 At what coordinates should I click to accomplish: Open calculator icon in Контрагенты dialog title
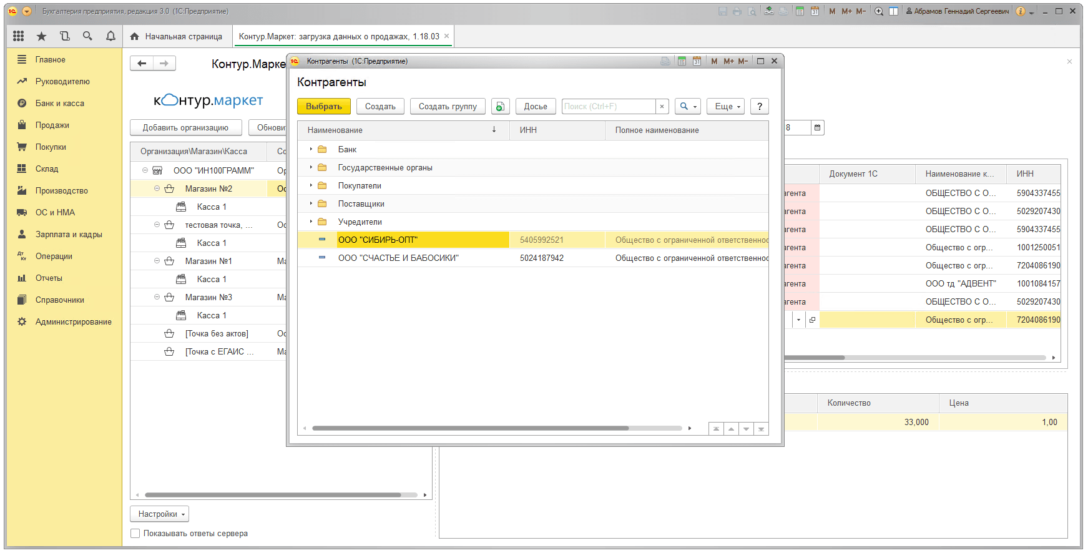[682, 61]
